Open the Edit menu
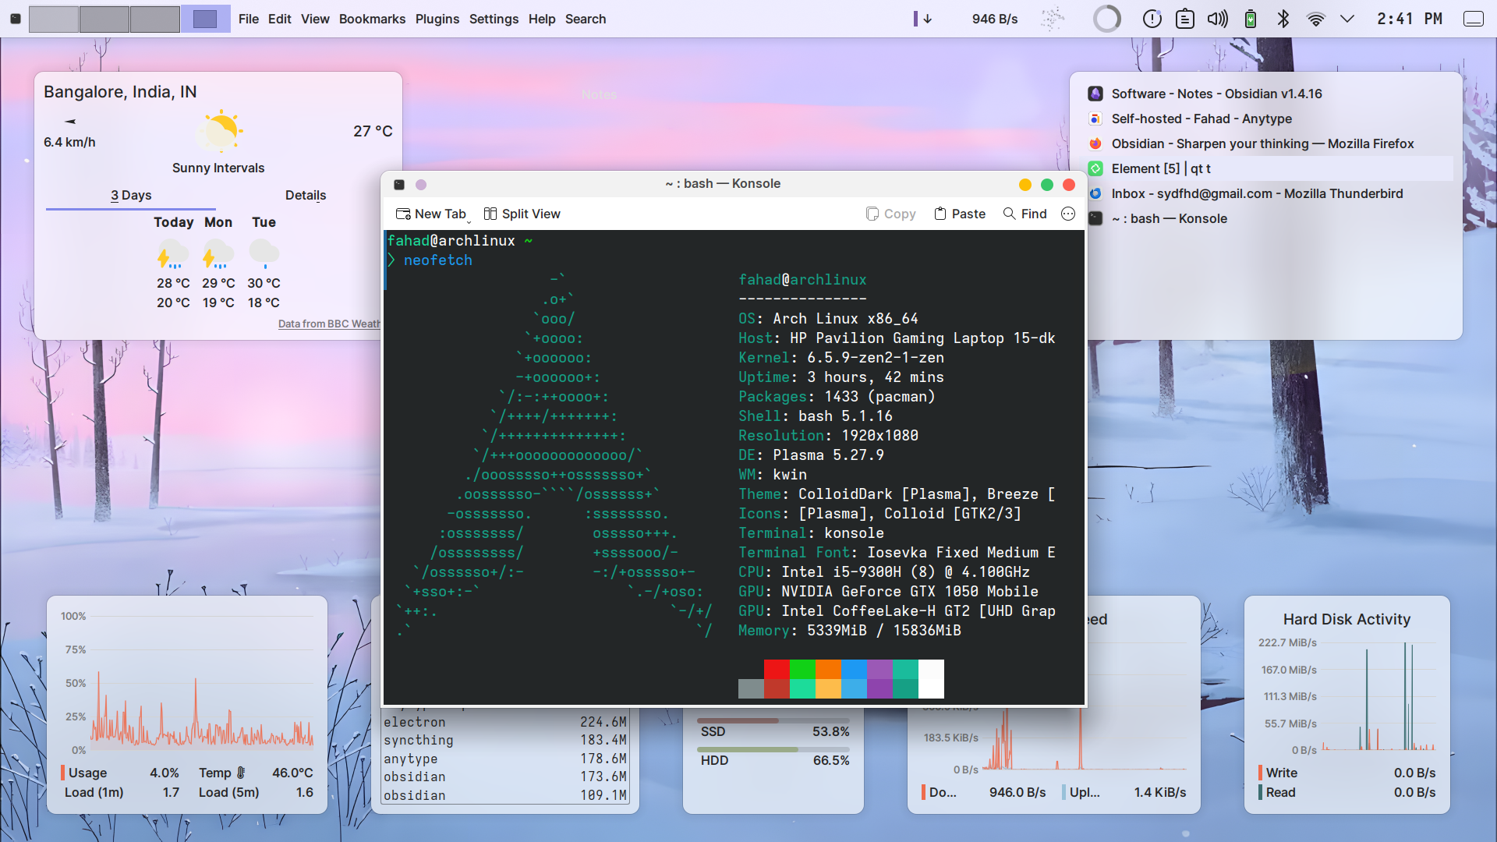Image resolution: width=1497 pixels, height=842 pixels. (x=279, y=19)
